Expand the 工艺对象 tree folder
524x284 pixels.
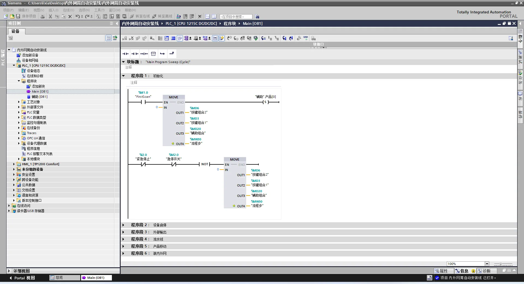pyautogui.click(x=19, y=102)
